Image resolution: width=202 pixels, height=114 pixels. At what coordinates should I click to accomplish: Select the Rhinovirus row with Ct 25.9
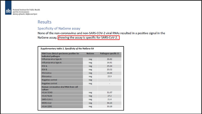[x=81, y=77]
